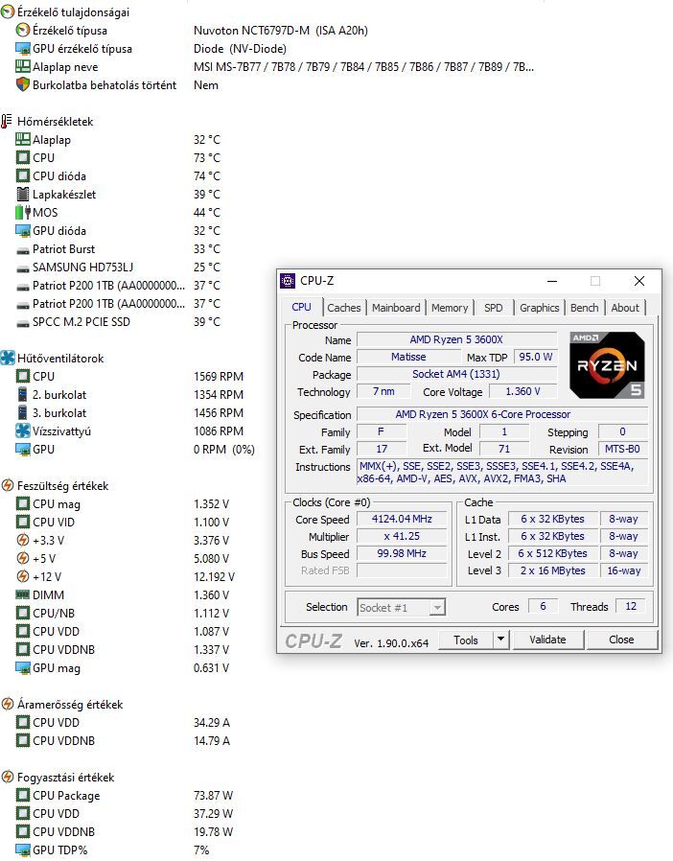
Task: Click the Vízszivattyú speed 1086 RPM
Action: (218, 431)
